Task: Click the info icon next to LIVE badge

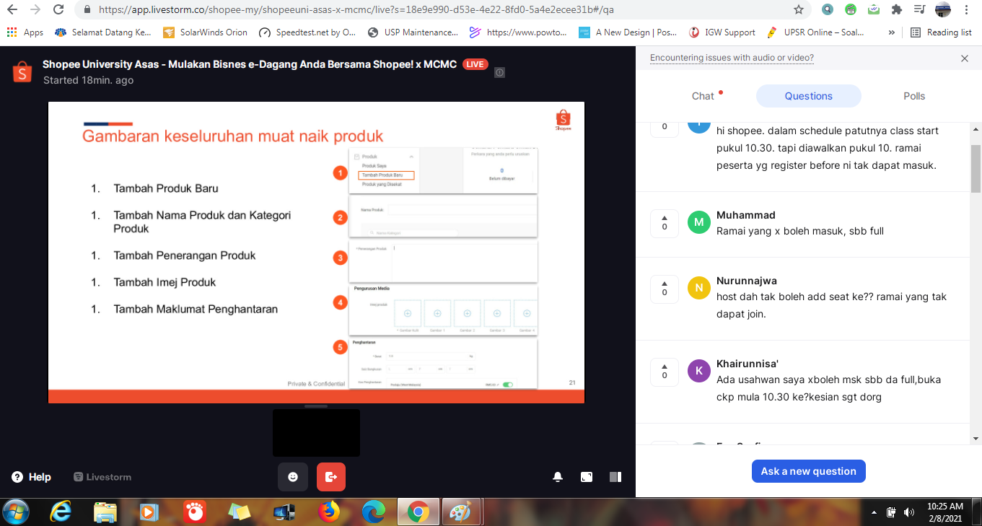Action: coord(499,72)
